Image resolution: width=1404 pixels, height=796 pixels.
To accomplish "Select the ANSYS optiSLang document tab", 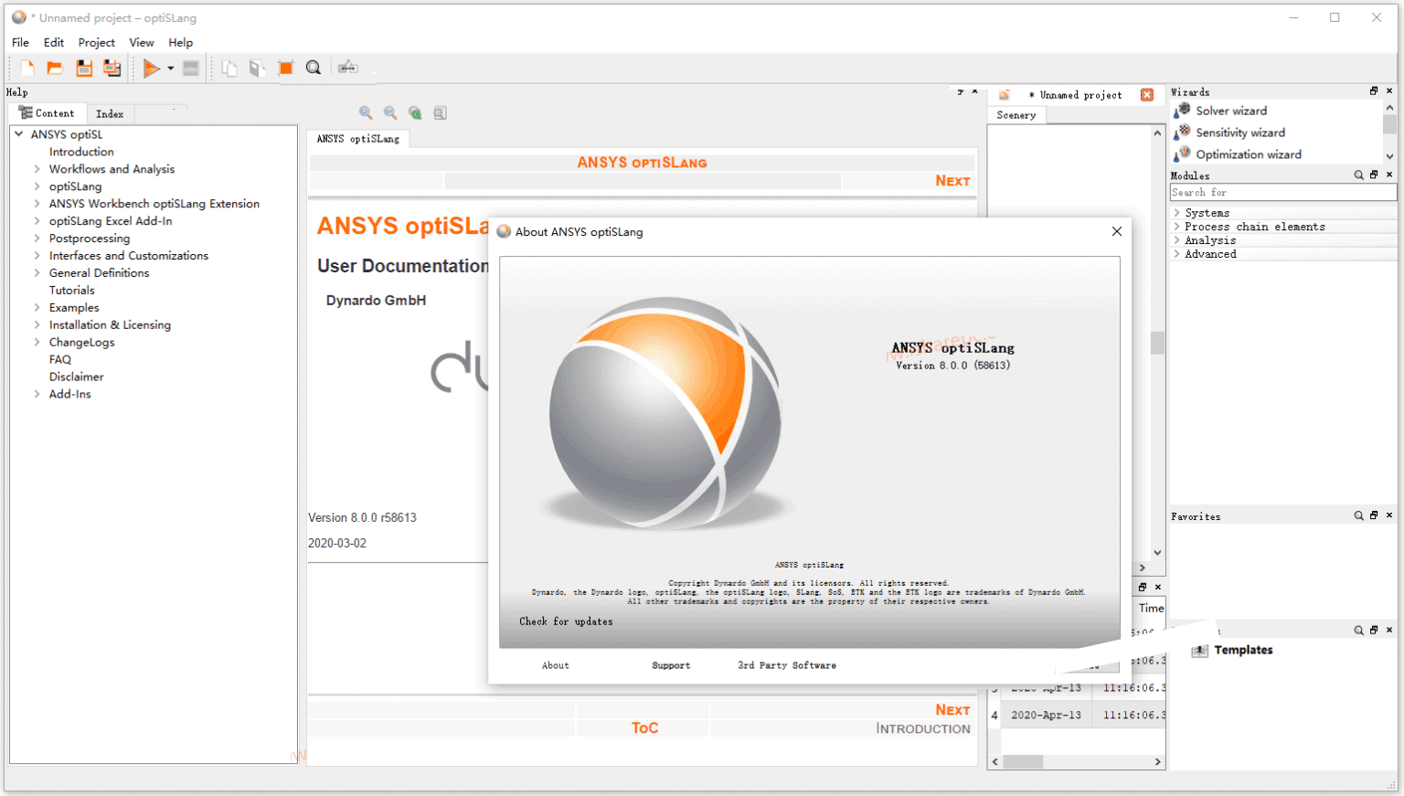I will click(358, 139).
